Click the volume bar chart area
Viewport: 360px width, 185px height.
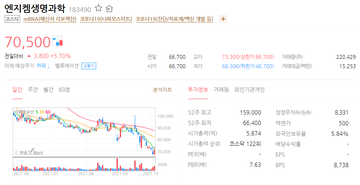[x=84, y=164]
